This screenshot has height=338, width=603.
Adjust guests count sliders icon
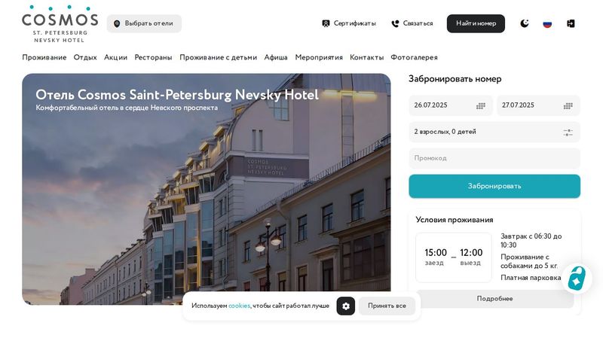(x=568, y=132)
